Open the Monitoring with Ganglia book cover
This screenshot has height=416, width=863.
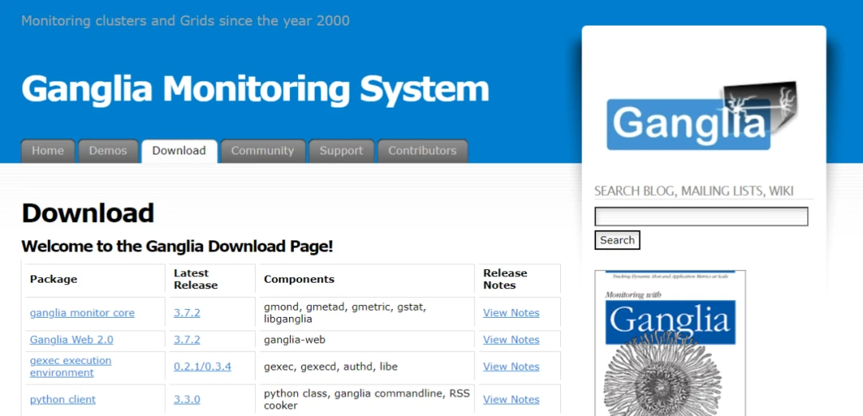670,343
